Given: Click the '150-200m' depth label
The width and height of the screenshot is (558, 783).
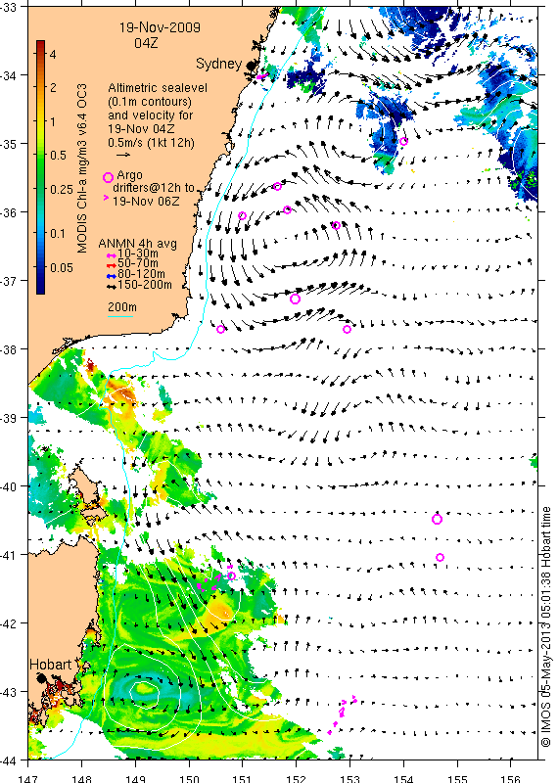Looking at the screenshot, I should [x=145, y=285].
